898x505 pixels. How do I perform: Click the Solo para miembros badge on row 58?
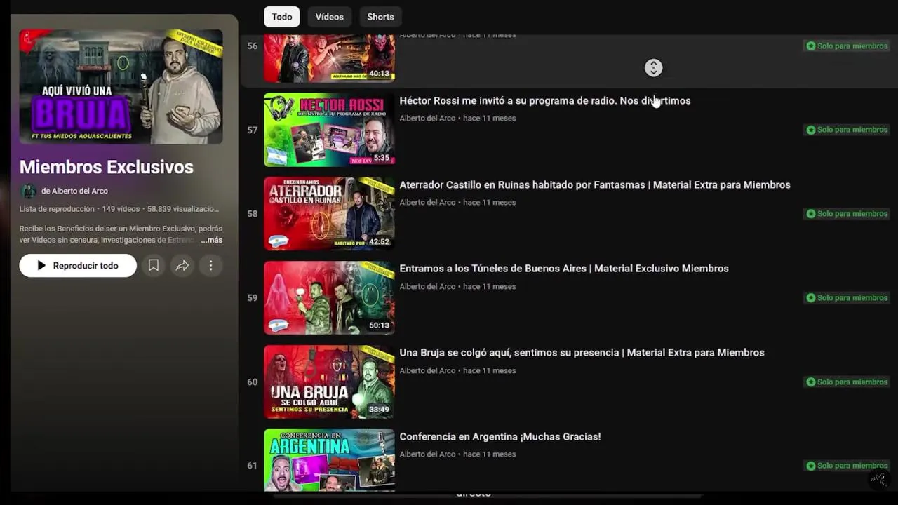(x=847, y=214)
